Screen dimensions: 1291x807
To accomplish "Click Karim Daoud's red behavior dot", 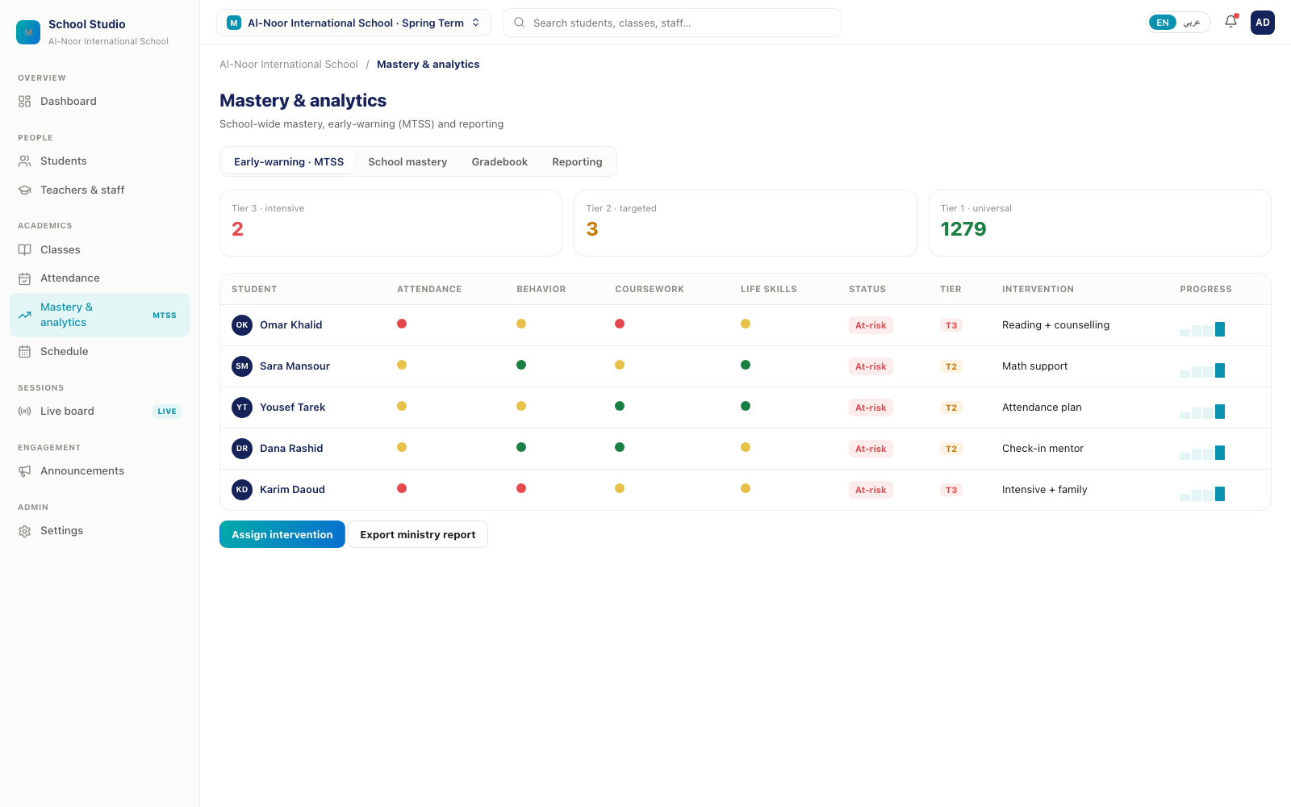I will [x=521, y=488].
